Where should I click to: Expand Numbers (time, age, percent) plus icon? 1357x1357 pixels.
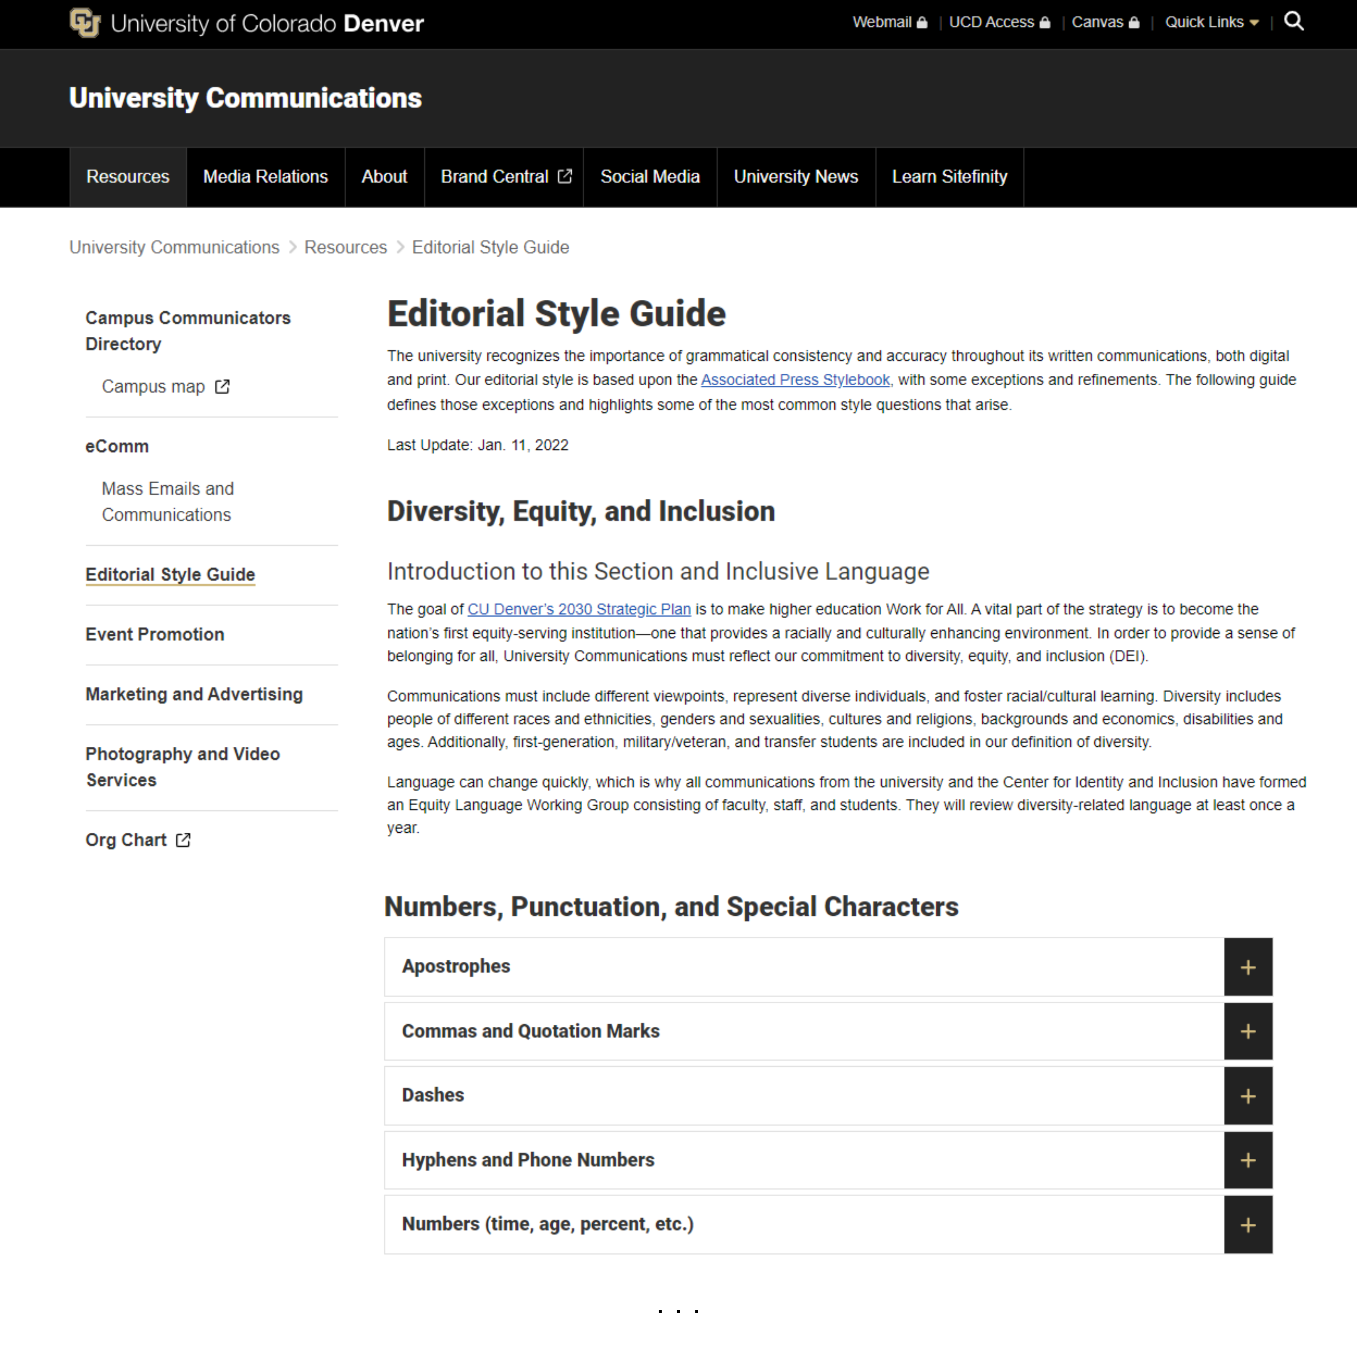click(x=1248, y=1224)
